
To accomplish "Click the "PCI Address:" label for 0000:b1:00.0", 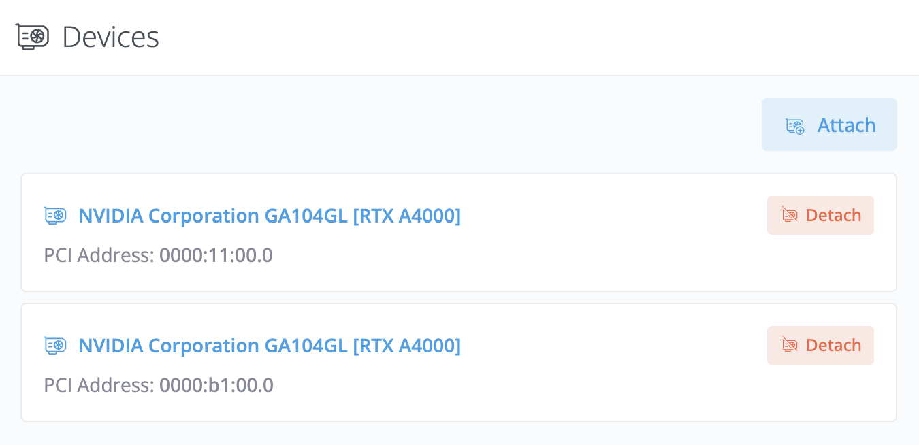I will click(x=99, y=385).
